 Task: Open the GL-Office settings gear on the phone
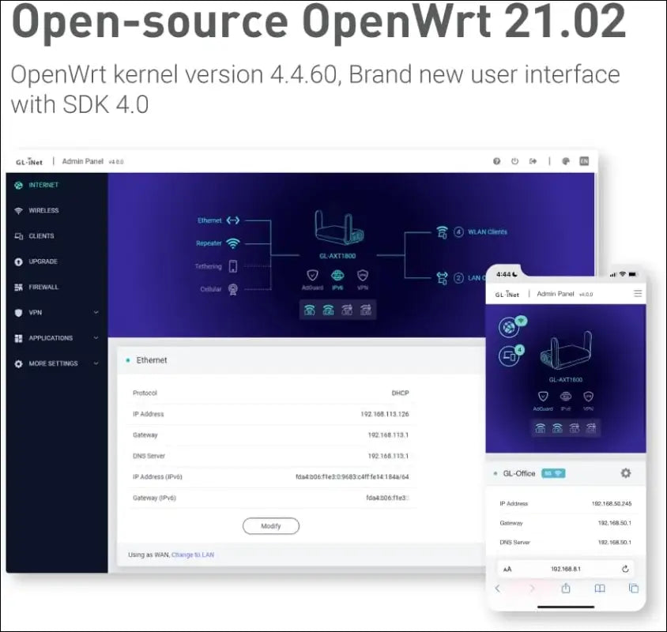tap(625, 473)
